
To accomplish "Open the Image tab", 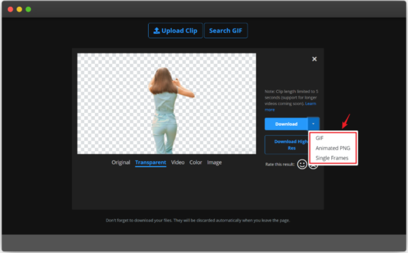I will pyautogui.click(x=214, y=163).
